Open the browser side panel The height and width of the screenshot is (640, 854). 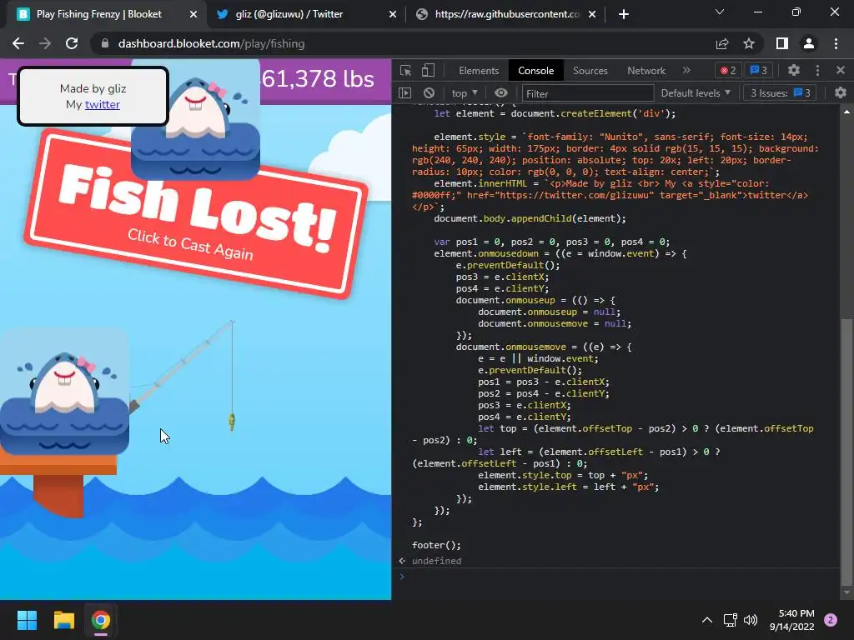(782, 43)
